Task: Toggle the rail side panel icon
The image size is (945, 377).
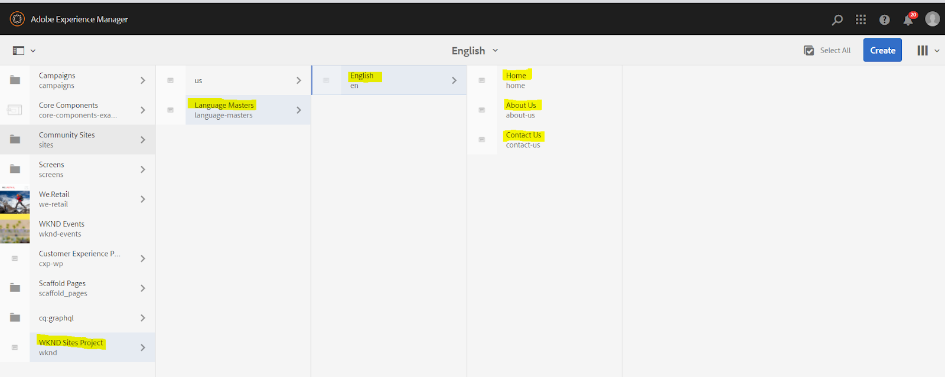Action: 18,51
